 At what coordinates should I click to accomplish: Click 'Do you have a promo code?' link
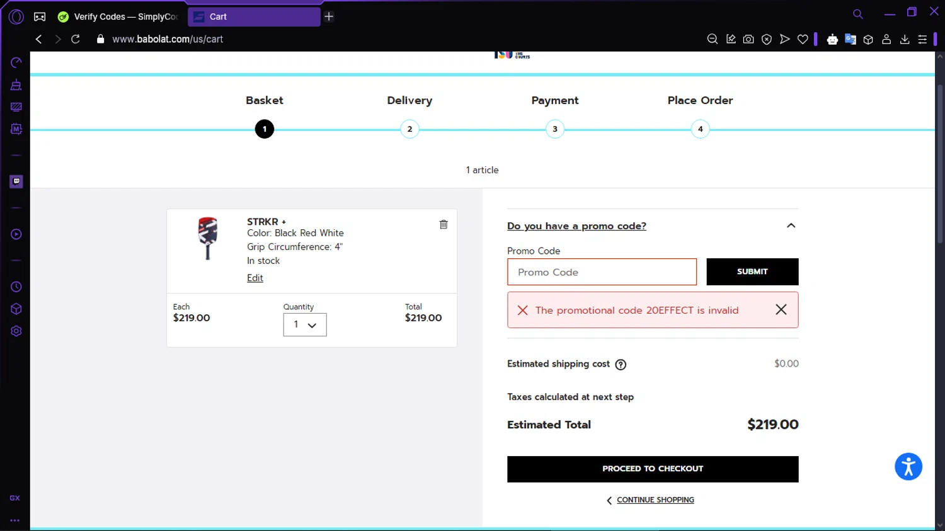[x=576, y=226]
